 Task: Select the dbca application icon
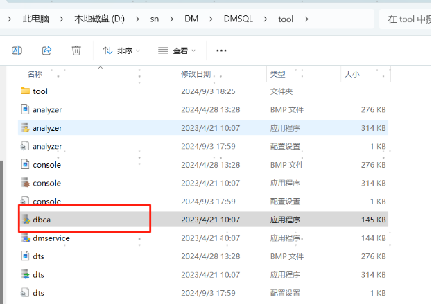26,219
